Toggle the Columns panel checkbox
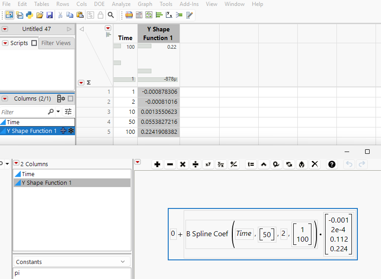This screenshot has height=279, width=381. [70, 99]
